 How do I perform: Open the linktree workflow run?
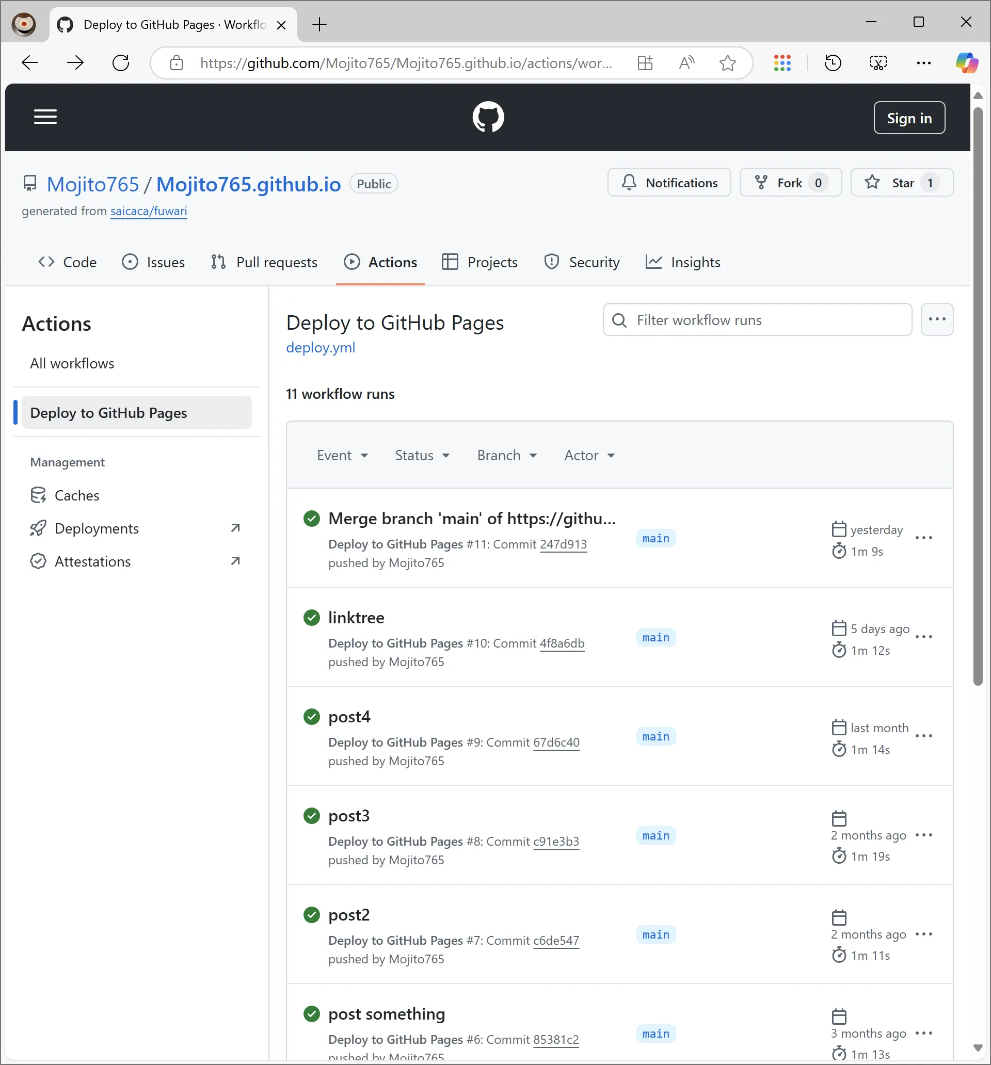tap(356, 618)
